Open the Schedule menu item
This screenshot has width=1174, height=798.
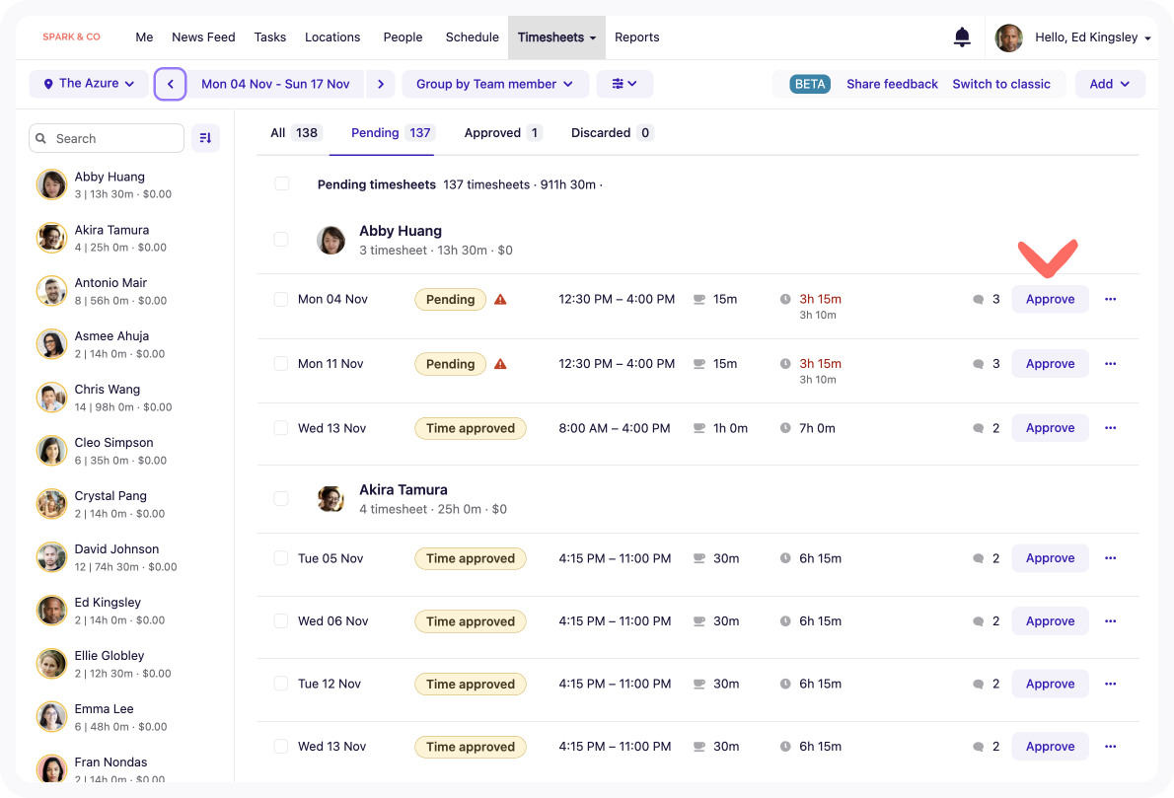click(x=472, y=37)
